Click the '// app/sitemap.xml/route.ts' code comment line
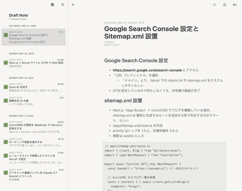This screenshot has width=242, height=191. [127, 146]
